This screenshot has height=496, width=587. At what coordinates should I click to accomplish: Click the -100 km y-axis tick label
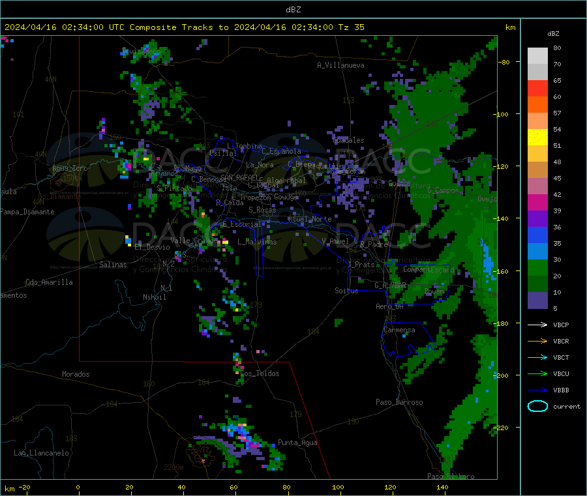pos(502,114)
